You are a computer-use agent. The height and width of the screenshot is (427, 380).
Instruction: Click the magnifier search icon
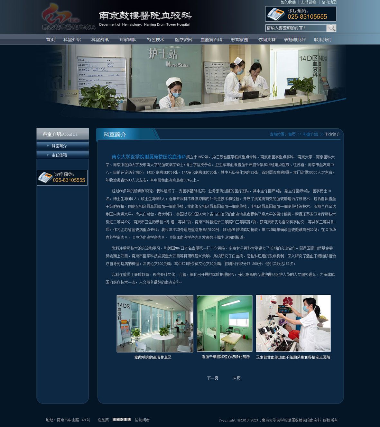point(331,28)
